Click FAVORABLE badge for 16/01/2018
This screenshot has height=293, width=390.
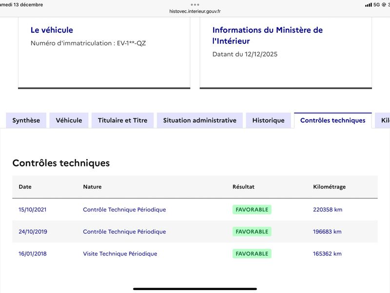click(252, 253)
